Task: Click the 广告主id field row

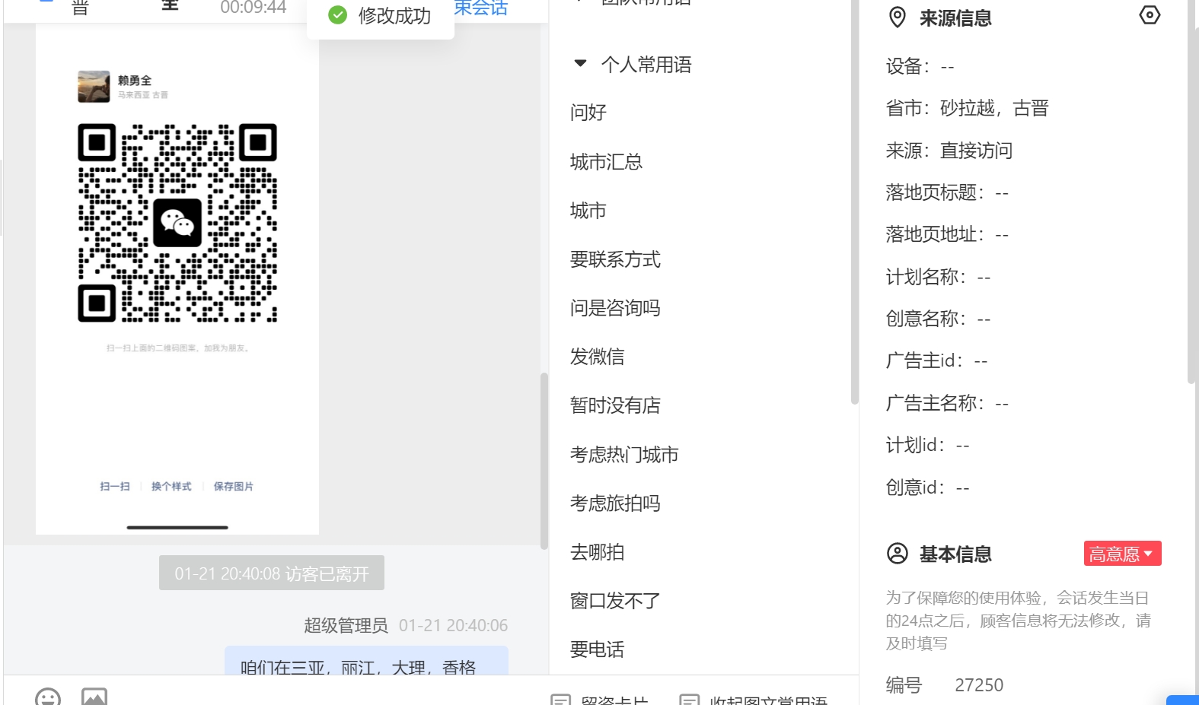Action: tap(936, 360)
